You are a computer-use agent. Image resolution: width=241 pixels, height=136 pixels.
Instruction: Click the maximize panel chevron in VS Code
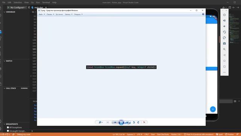coord(239,101)
